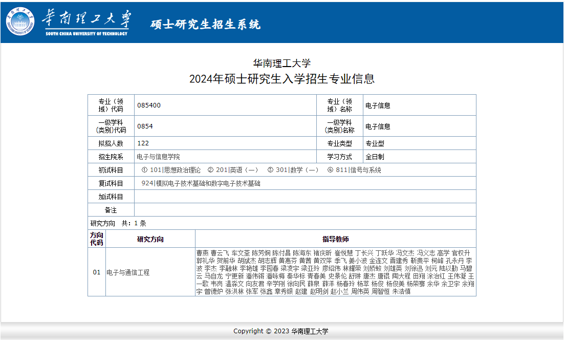
Task: Click advisor name 孔永丹
Action: click(455, 261)
